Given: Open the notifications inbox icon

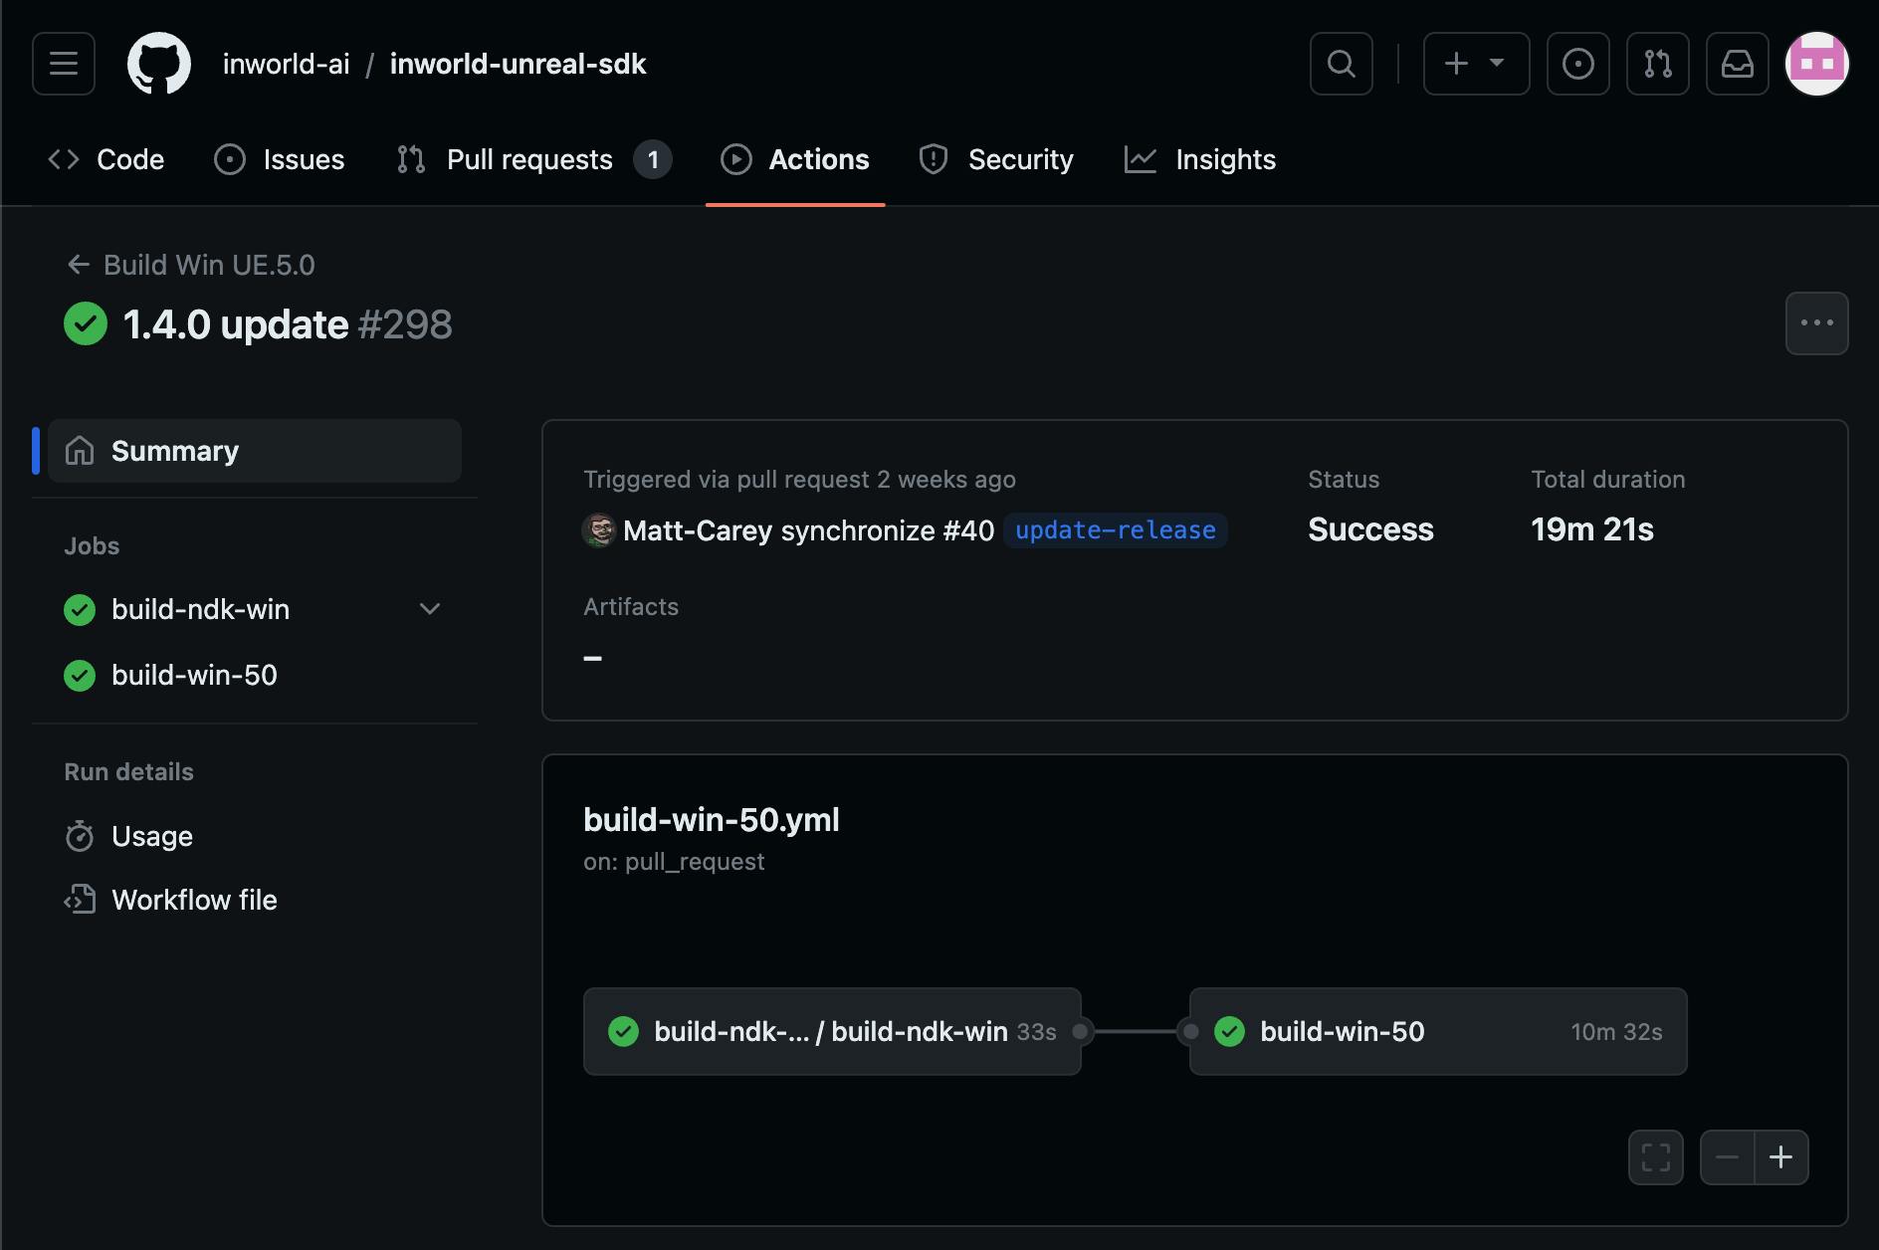Looking at the screenshot, I should click(x=1737, y=64).
